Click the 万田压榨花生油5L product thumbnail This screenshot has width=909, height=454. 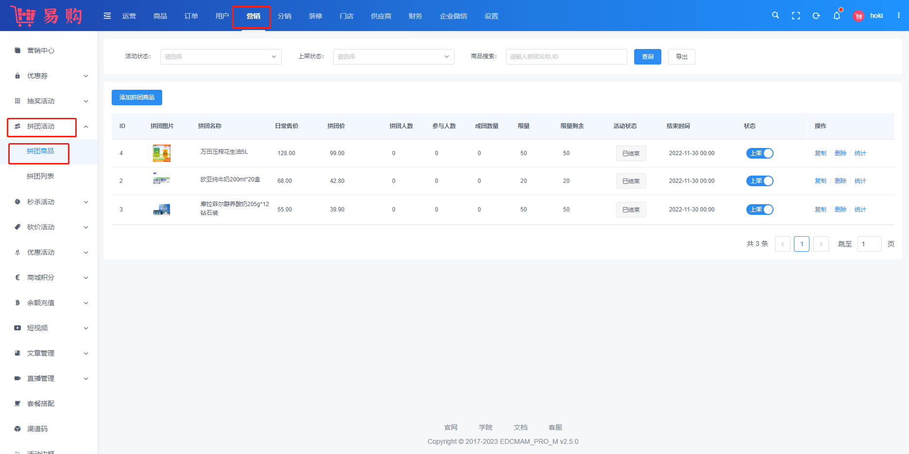(x=162, y=153)
